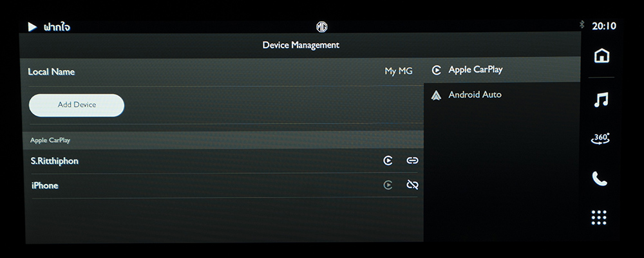Select the iPhone device row
The width and height of the screenshot is (644, 258).
(x=224, y=185)
